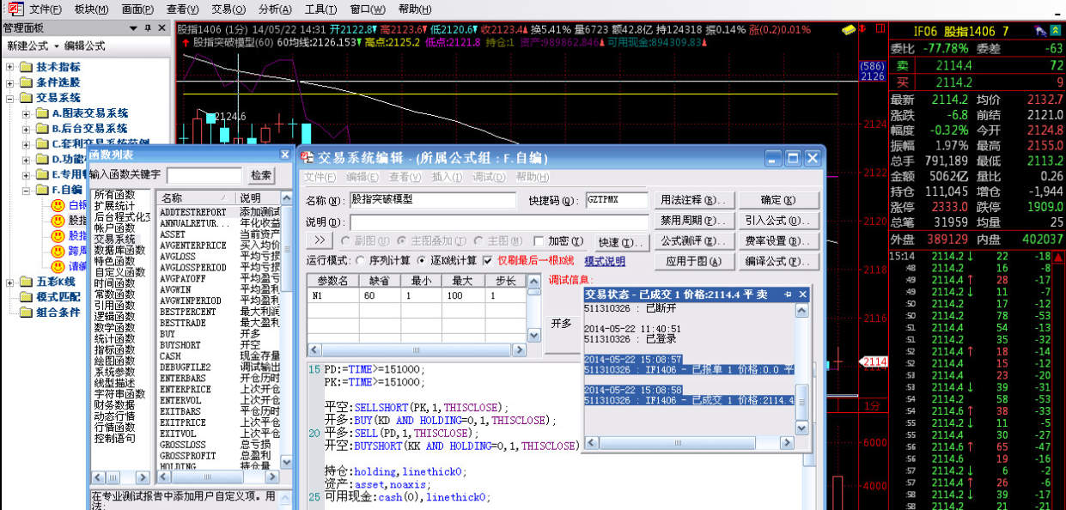Uncheck 仅刷最后一根K线 option
This screenshot has width=1066, height=510.
click(487, 261)
